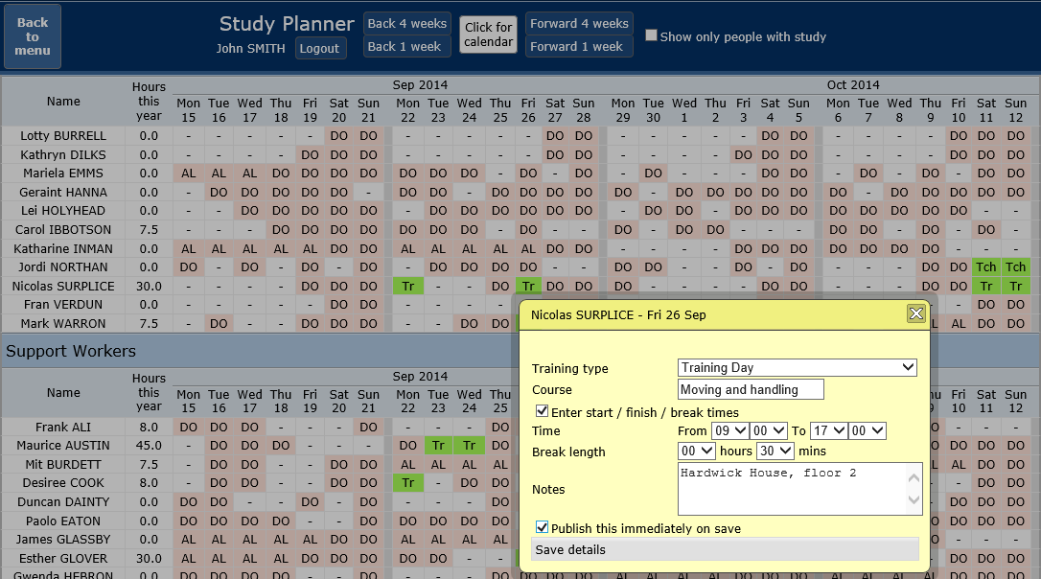Click Fran VERDUN name
Viewport: 1041px width, 579px height.
(x=63, y=305)
